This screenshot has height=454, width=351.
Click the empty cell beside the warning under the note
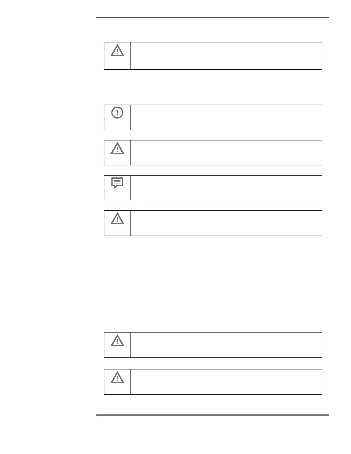coord(226,223)
